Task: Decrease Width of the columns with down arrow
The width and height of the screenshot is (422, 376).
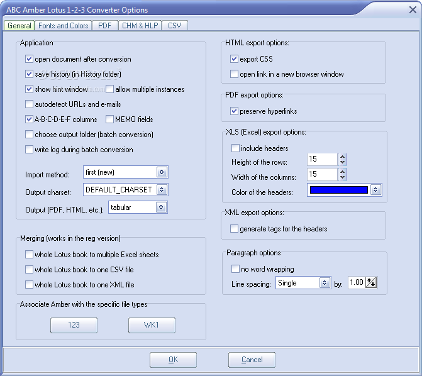Action: click(342, 177)
